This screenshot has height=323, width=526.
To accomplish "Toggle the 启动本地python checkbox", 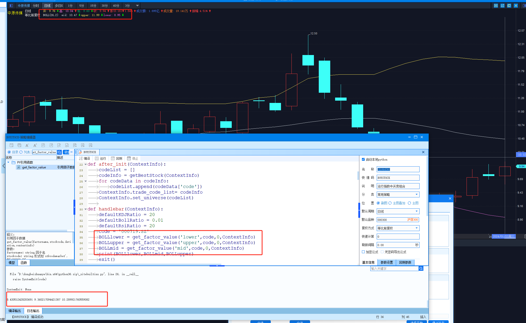I will pos(363,159).
